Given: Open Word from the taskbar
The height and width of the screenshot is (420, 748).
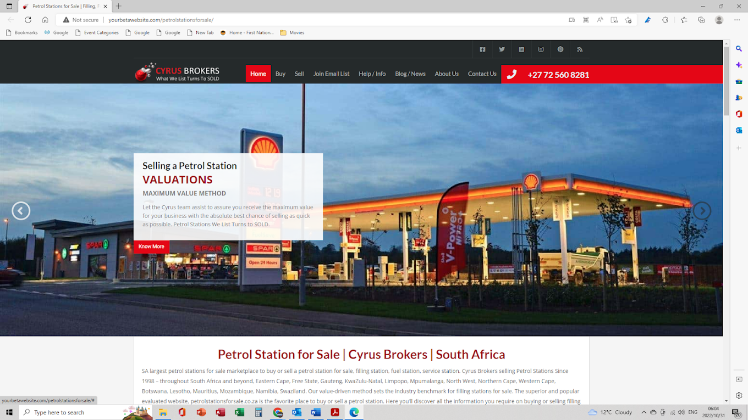Looking at the screenshot, I should pyautogui.click(x=316, y=412).
